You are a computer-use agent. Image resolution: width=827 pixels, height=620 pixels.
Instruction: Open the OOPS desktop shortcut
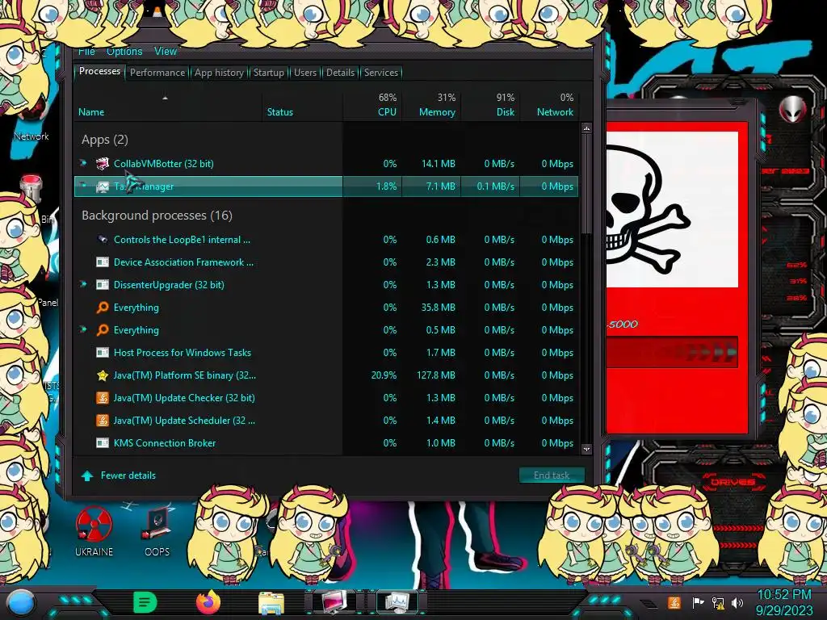pyautogui.click(x=157, y=531)
